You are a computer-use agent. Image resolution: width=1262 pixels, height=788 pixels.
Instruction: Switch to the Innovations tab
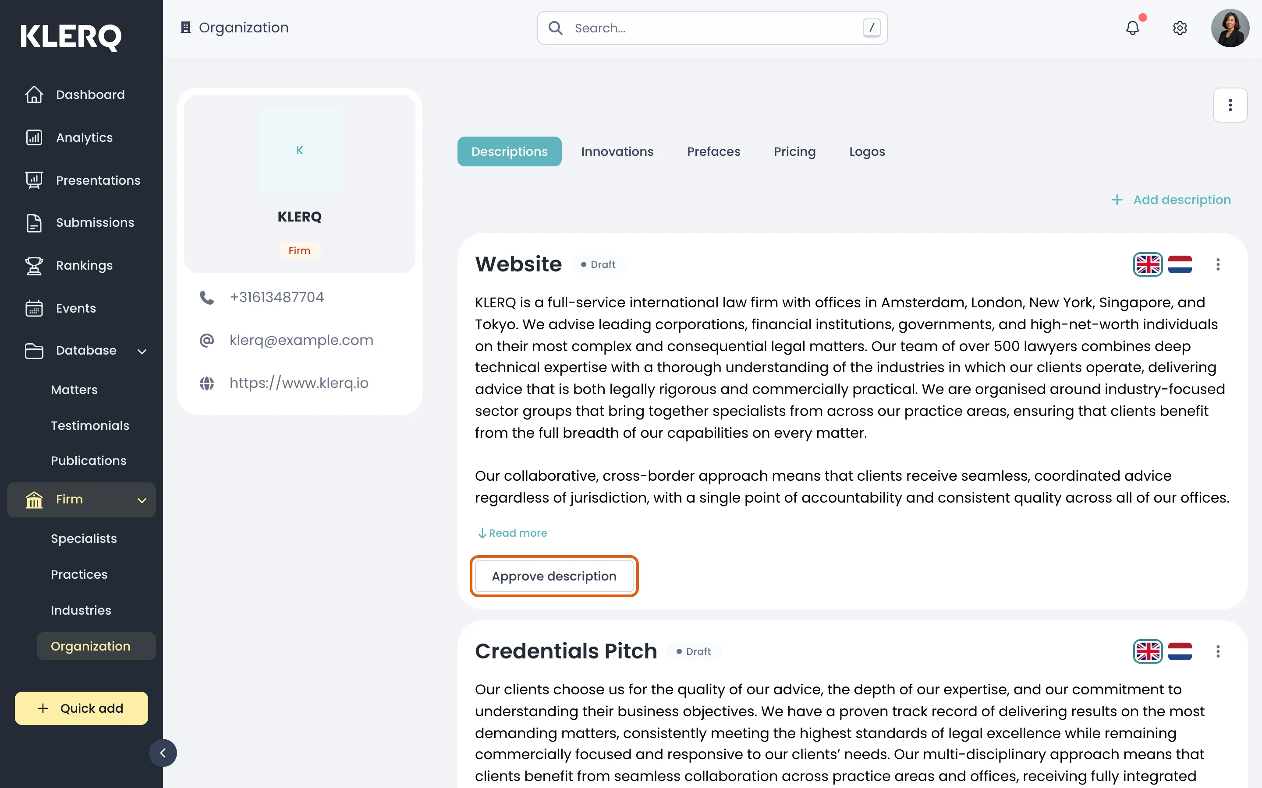617,151
